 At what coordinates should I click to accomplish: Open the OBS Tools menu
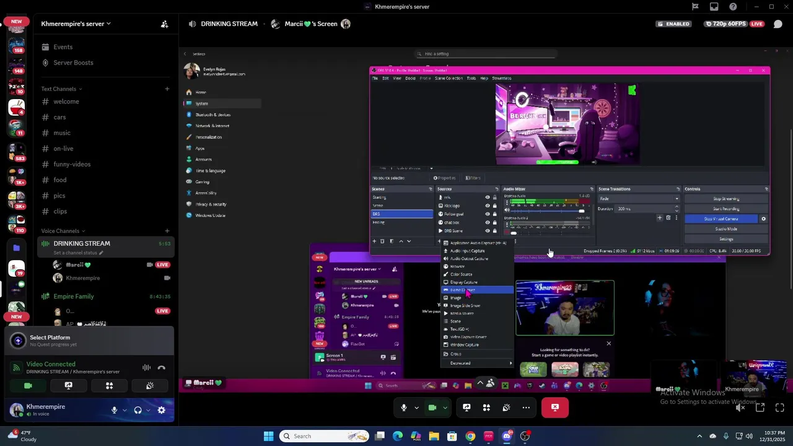pos(471,78)
